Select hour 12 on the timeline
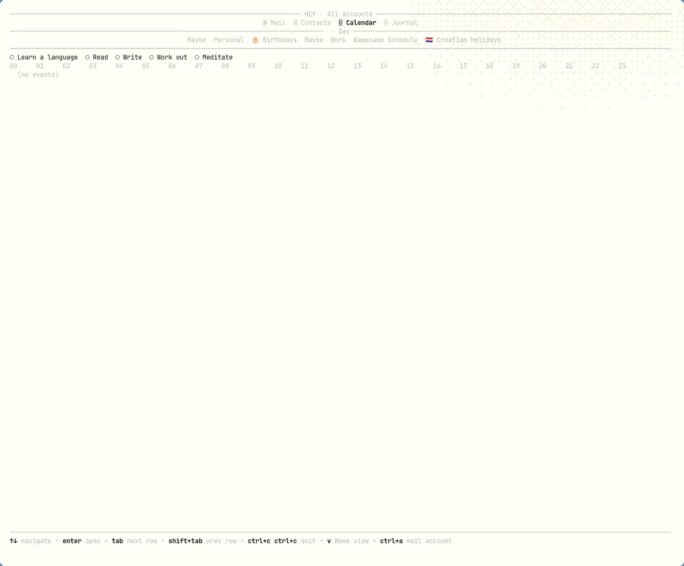The width and height of the screenshot is (684, 566). pos(331,66)
